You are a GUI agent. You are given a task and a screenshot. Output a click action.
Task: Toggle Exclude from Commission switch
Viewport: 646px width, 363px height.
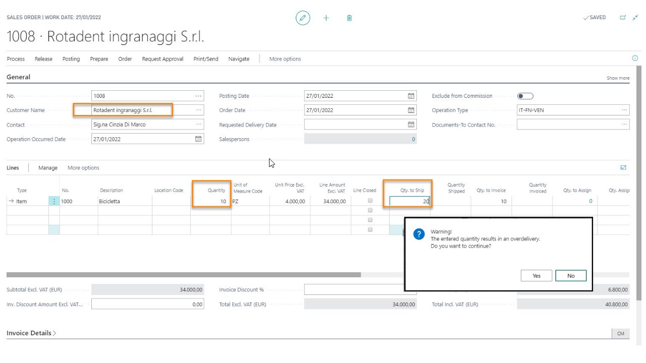click(x=525, y=96)
